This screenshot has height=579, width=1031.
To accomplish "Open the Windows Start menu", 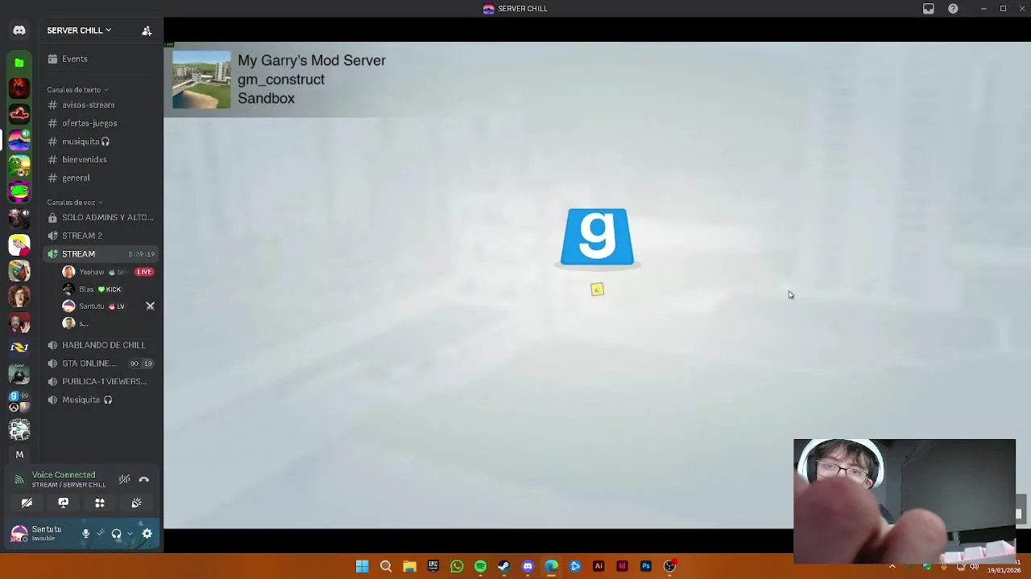I will 362,566.
